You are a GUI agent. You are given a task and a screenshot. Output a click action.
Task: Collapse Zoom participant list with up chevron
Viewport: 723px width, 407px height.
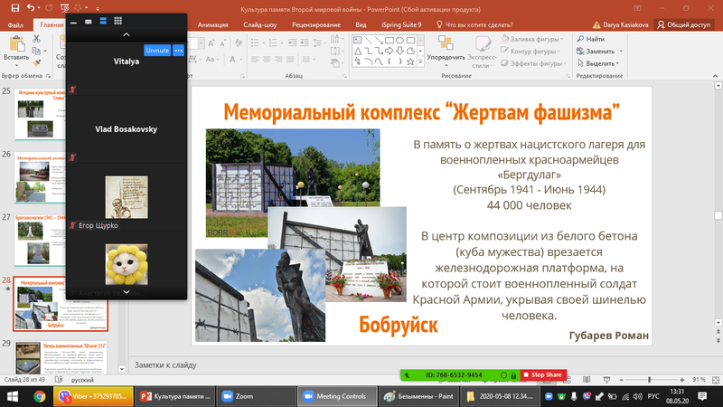tap(127, 34)
